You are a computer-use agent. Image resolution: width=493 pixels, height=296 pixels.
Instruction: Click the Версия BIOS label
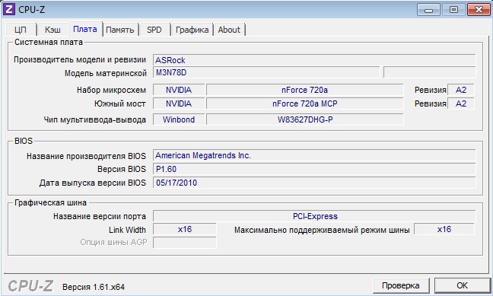point(122,169)
